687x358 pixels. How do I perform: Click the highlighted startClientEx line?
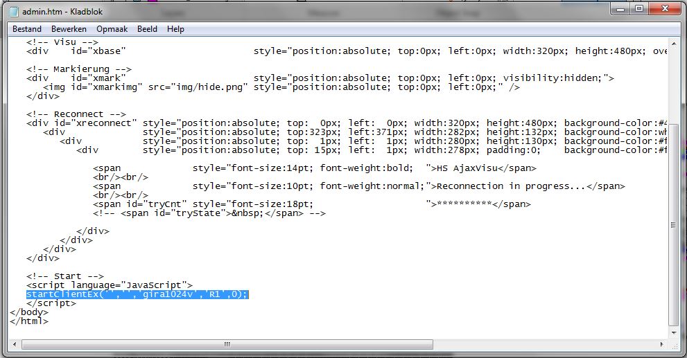point(137,294)
